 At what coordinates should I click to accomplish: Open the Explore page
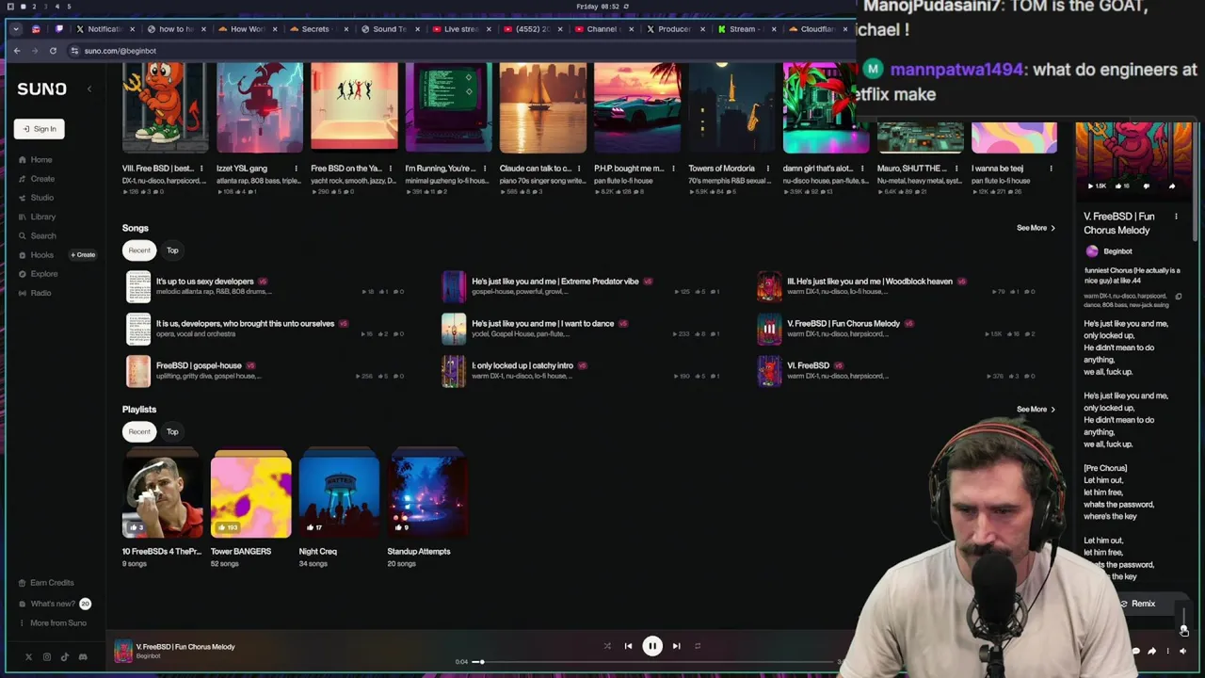tap(38, 274)
